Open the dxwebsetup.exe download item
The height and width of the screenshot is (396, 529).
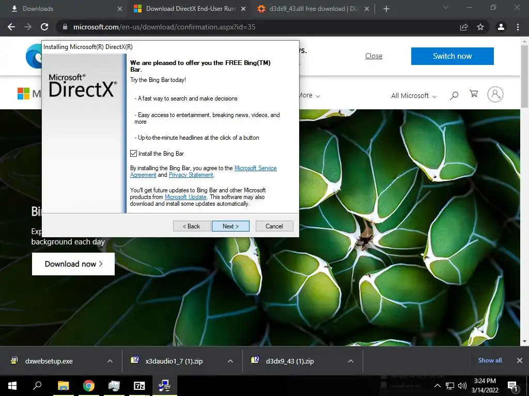click(49, 361)
